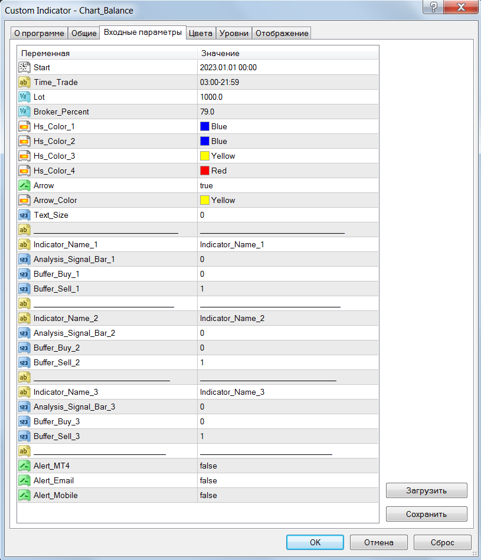481x560 pixels.
Task: Cancel the dialog with 'Отмена'
Action: coord(378,542)
